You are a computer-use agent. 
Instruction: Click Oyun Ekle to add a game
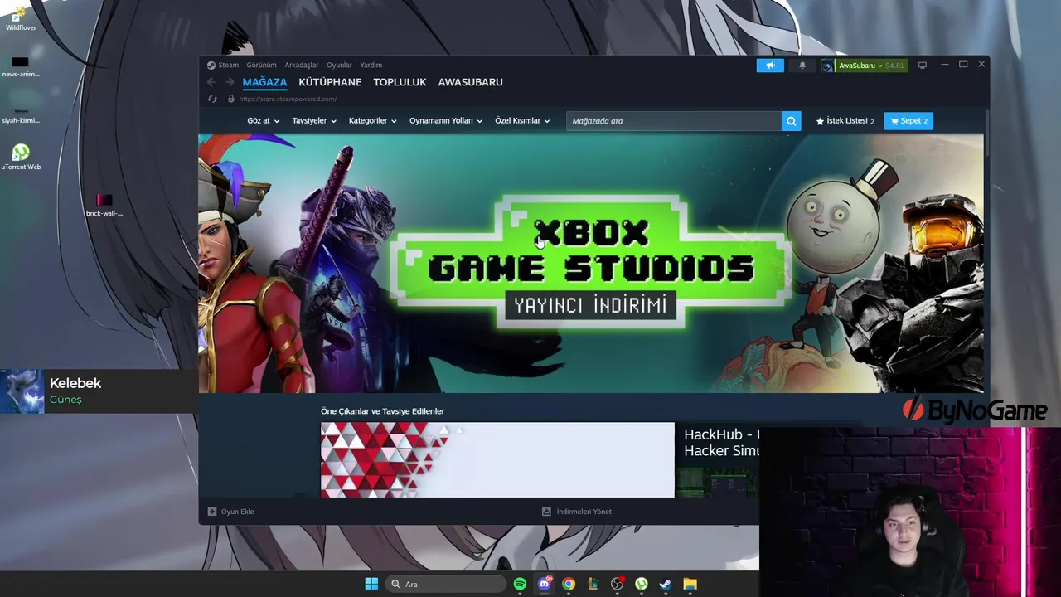pyautogui.click(x=237, y=512)
